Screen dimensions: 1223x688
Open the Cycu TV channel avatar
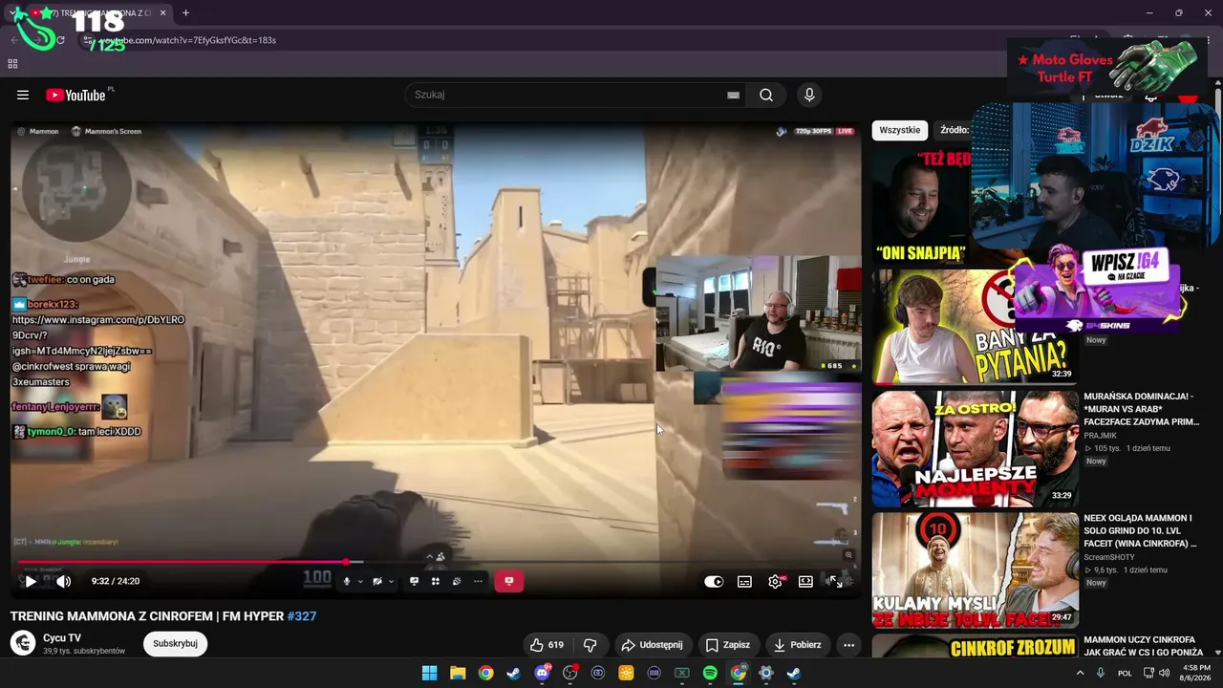click(23, 643)
